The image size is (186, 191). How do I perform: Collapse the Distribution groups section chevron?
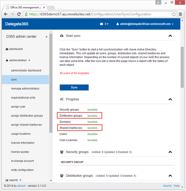point(170,176)
